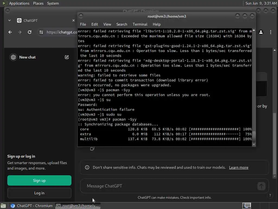Click the Applications menu logo icon

5,3
